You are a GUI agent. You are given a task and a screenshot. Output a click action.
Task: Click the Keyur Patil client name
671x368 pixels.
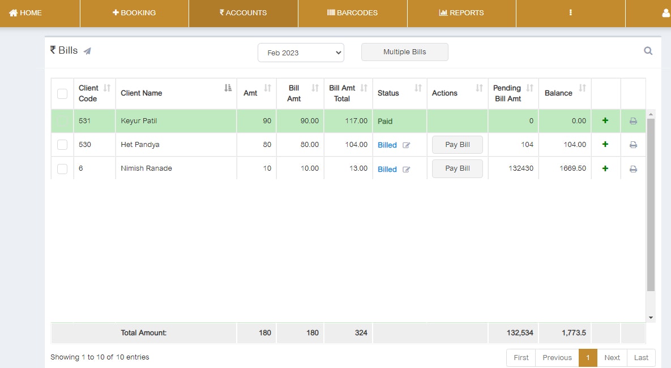139,121
